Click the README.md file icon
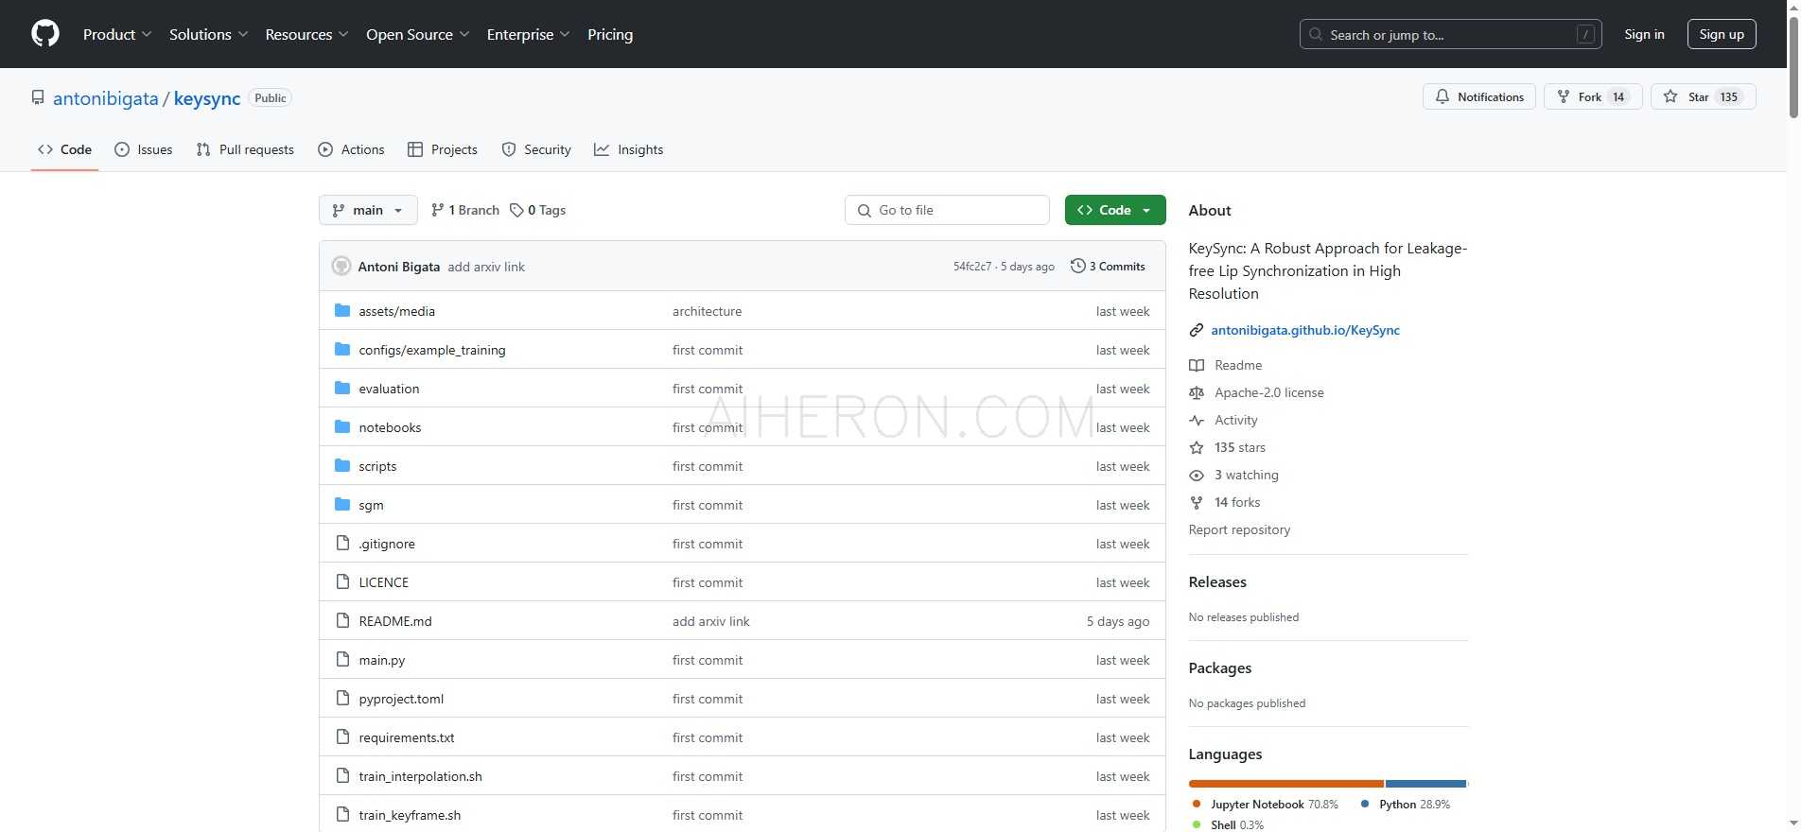The height and width of the screenshot is (832, 1801). pyautogui.click(x=342, y=621)
